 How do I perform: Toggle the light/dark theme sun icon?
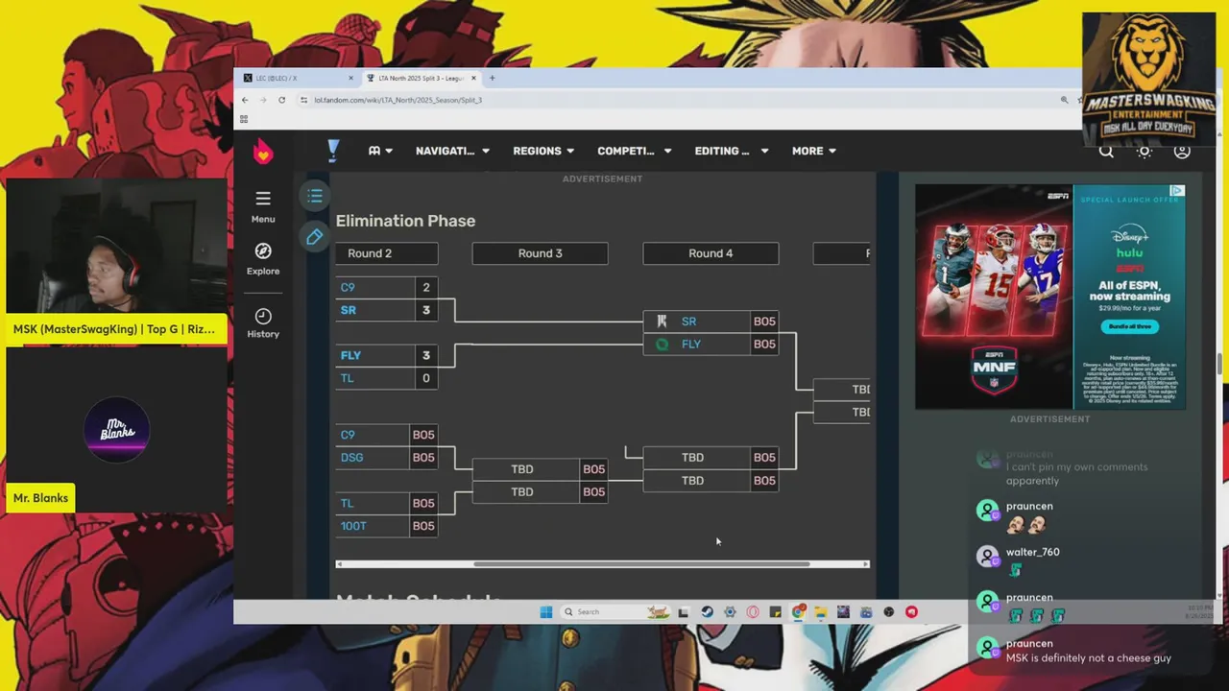click(1145, 151)
